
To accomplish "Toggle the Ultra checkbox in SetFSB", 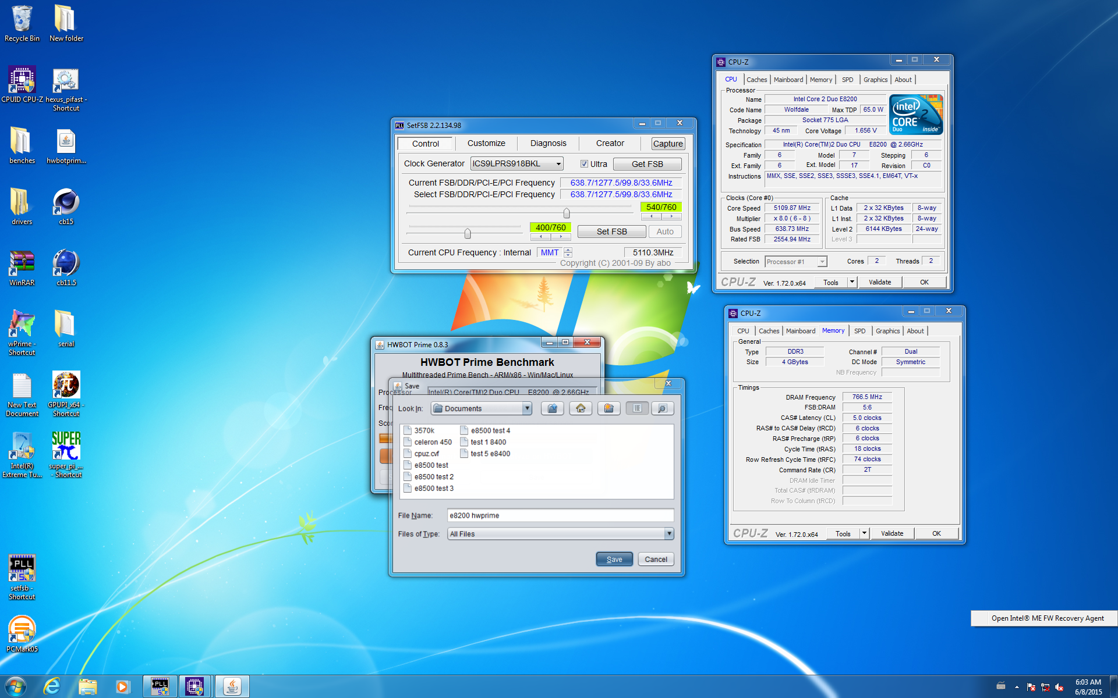I will coord(584,164).
